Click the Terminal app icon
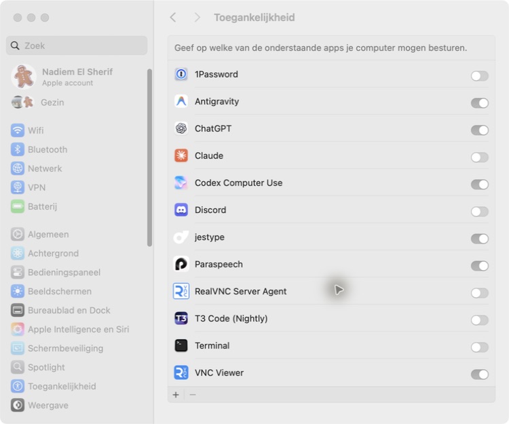The height and width of the screenshot is (424, 509). [x=181, y=345]
